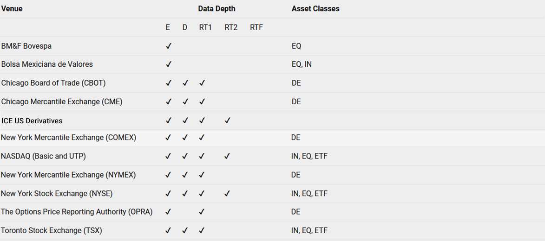This screenshot has width=545, height=241.
Task: Click the RT2 checkmark for New York Stock Exchange
Action: coord(227,193)
